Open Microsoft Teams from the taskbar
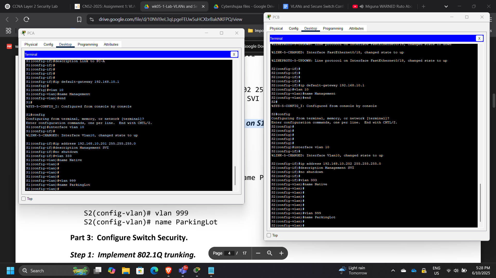 [183, 271]
